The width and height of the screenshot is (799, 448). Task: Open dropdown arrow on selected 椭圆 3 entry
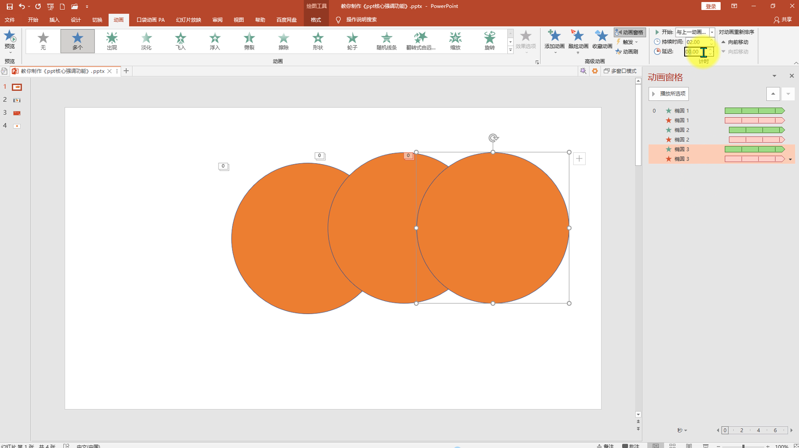point(790,159)
